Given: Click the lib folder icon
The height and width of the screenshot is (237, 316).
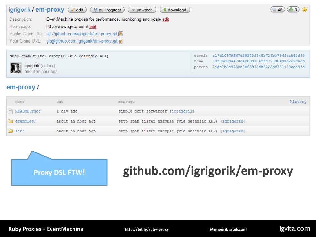Looking at the screenshot, I should tap(10, 131).
